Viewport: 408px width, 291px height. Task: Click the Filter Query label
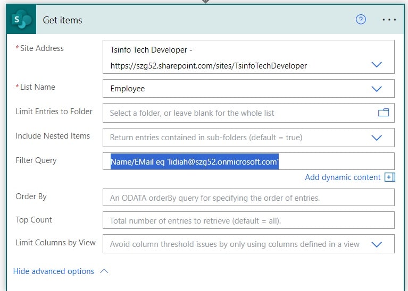[x=36, y=160]
